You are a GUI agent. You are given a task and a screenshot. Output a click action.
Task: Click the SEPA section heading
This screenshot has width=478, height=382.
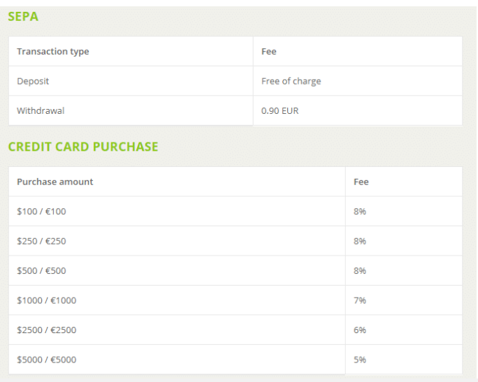[23, 17]
